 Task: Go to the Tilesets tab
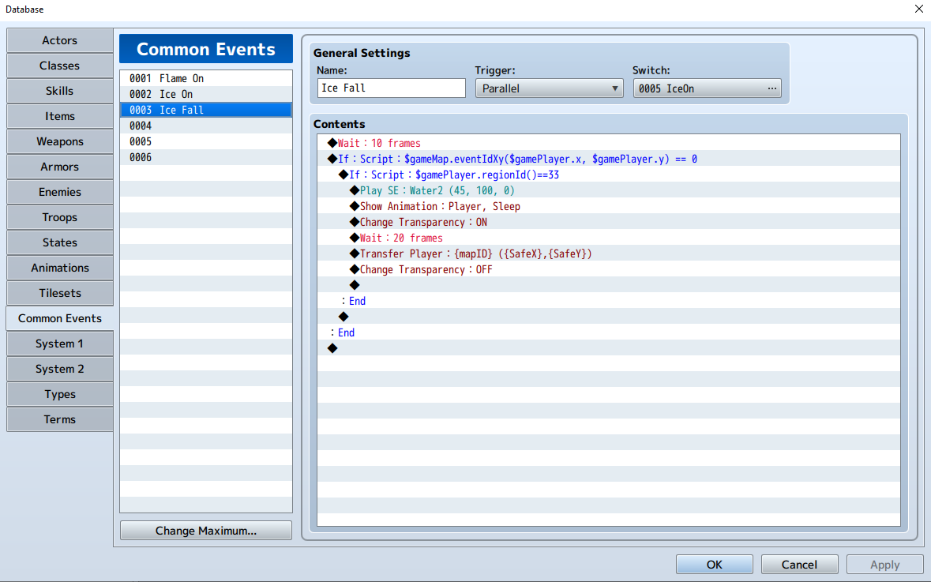[59, 293]
